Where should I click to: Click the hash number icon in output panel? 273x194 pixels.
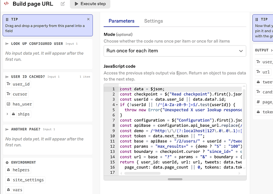258,102
